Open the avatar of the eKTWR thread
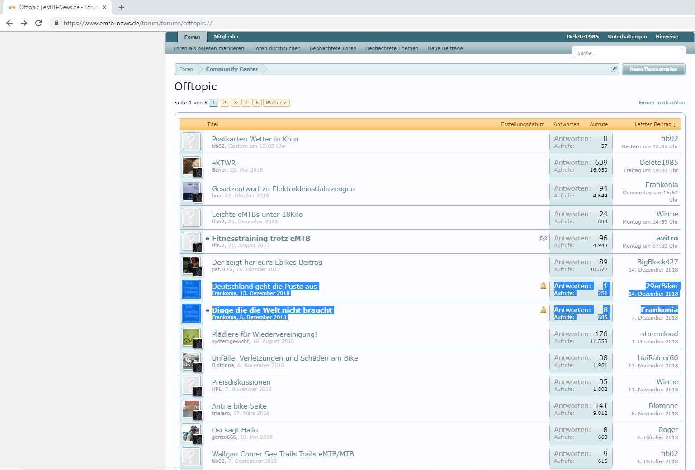Viewport: 695px width, 470px height. 191,166
